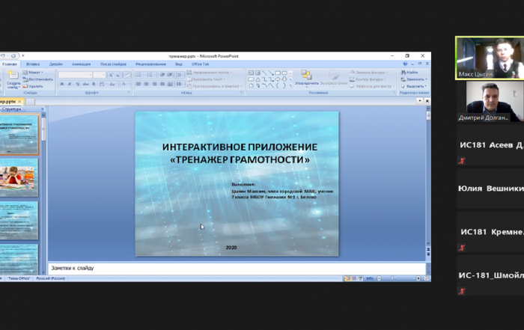The image size is (524, 330).
Task: Select the triangle shape in shapes gallery
Action: tap(258, 79)
